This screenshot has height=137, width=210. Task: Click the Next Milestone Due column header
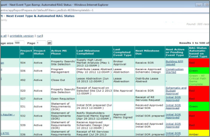pyautogui.click(x=150, y=52)
